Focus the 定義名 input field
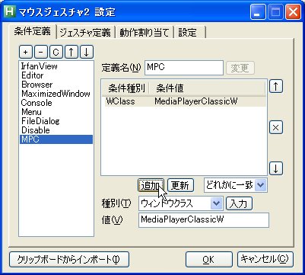Screen dimensions: 305x275 tap(184, 68)
